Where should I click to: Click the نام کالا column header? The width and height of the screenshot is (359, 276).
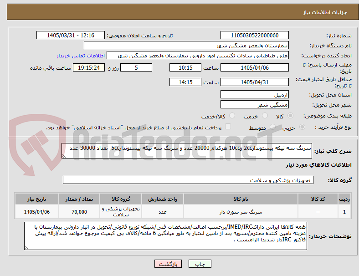(241, 199)
